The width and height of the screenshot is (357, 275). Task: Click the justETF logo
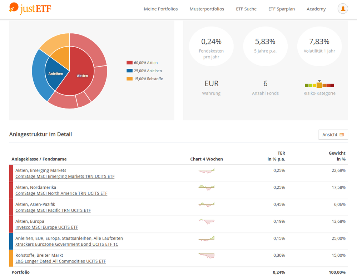click(30, 9)
